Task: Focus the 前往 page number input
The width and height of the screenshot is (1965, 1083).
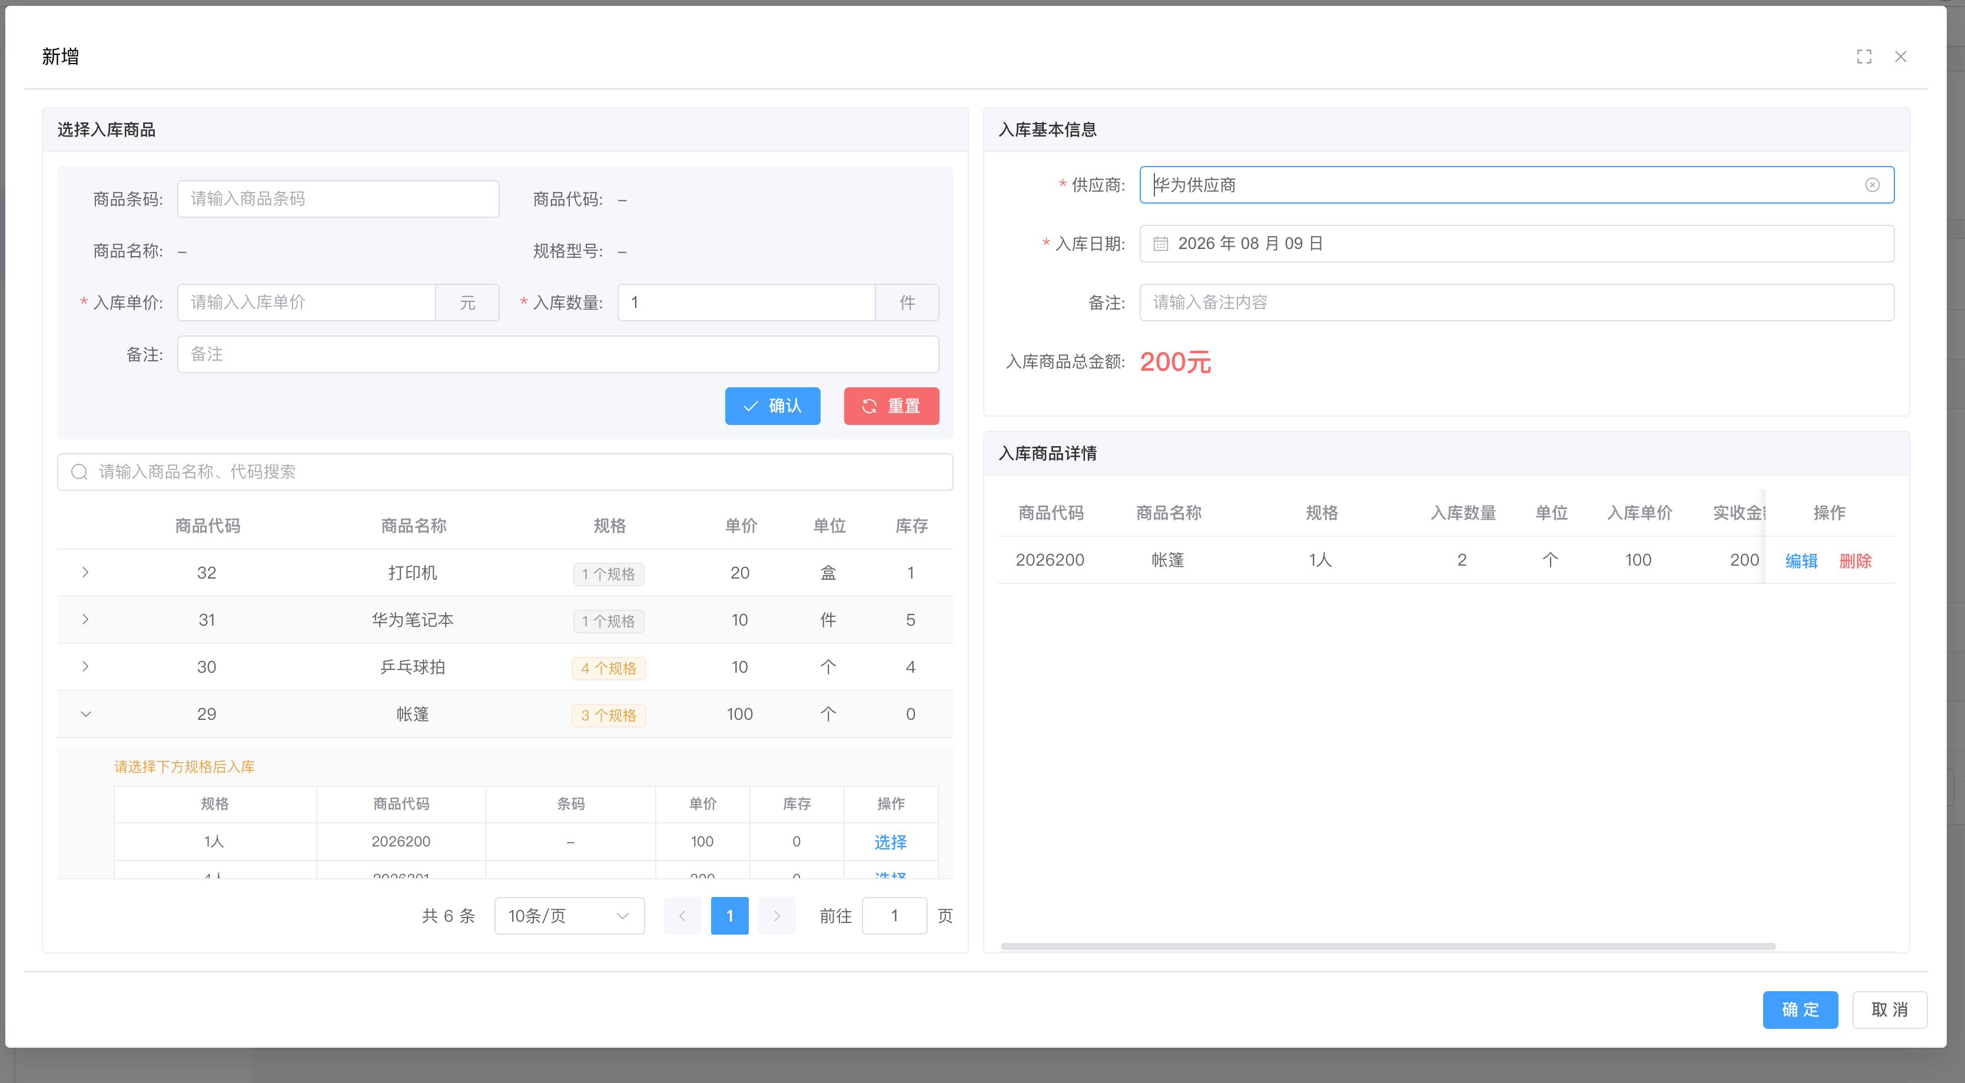Action: click(x=894, y=916)
